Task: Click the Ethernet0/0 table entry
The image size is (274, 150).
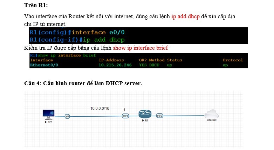Action: pyautogui.click(x=44, y=65)
